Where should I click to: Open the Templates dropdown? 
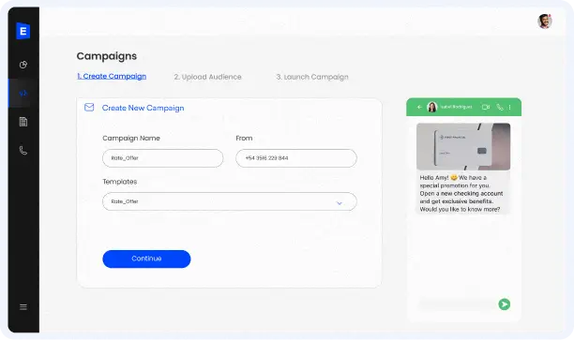pyautogui.click(x=230, y=201)
